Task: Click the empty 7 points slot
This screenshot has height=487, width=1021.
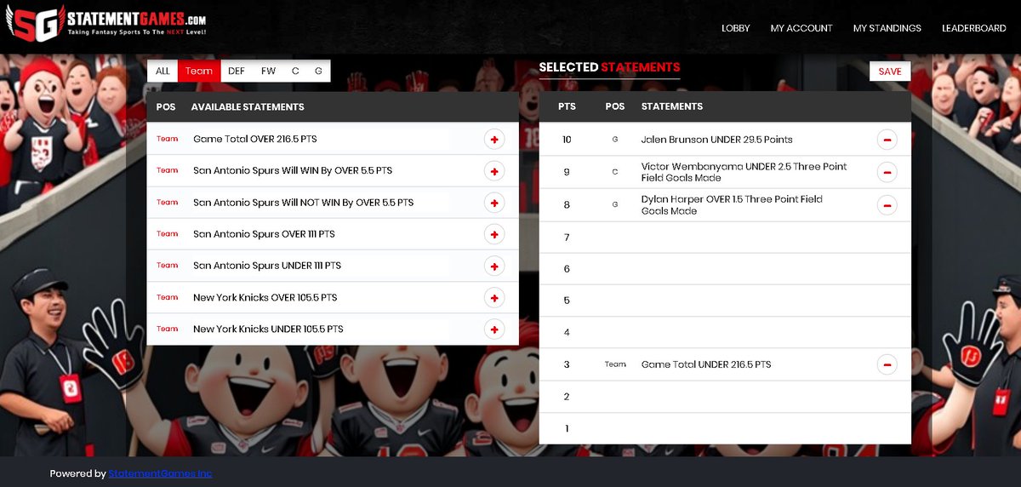Action: pyautogui.click(x=725, y=238)
